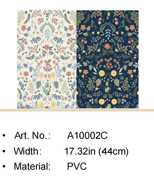The image size is (154, 191).
Task: Click the bullet before Art. No.
Action: [x=4, y=135]
